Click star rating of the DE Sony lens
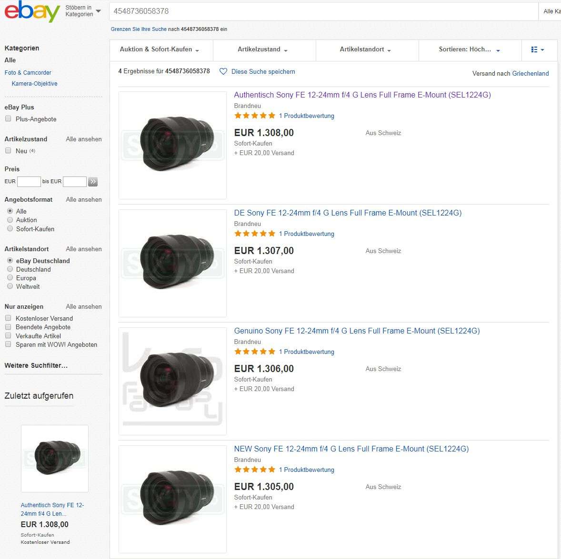Image resolution: width=561 pixels, height=559 pixels. pos(255,234)
